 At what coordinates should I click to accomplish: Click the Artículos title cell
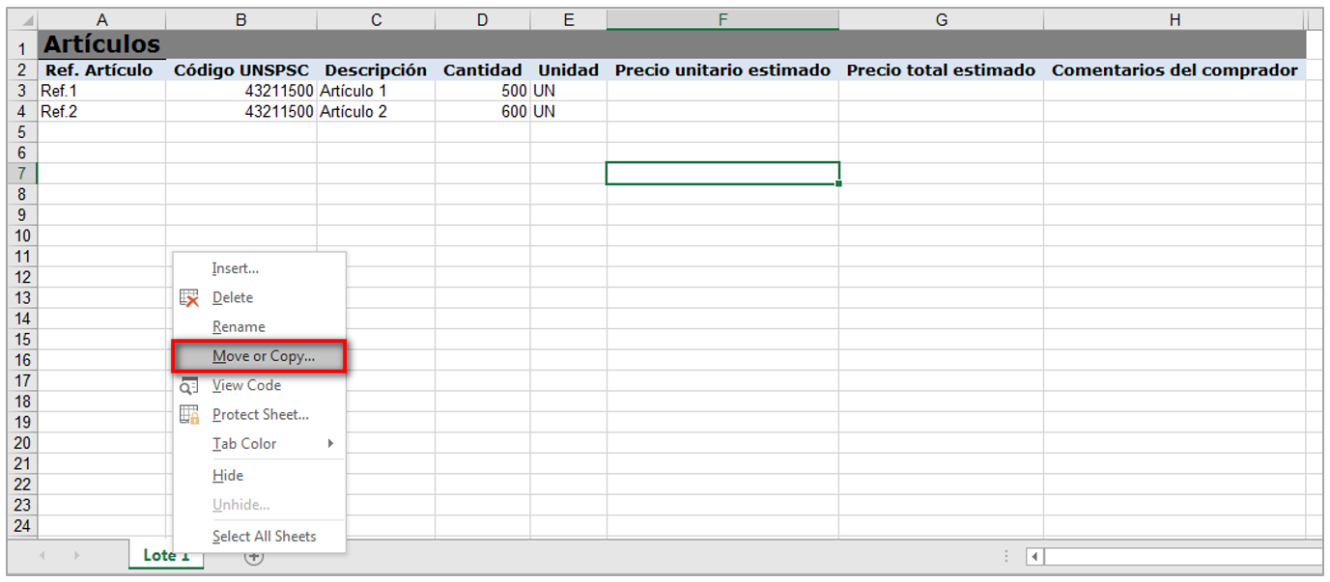101,44
